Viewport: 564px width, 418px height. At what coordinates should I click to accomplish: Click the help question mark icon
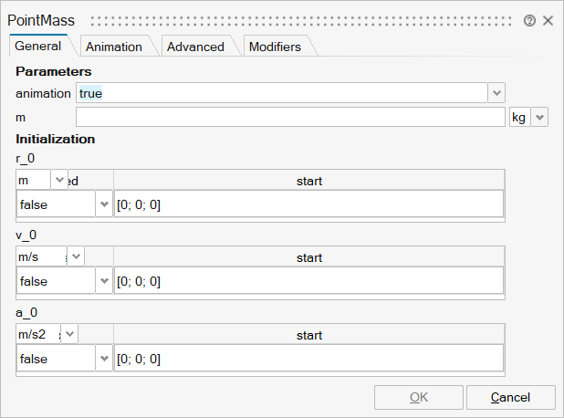(529, 20)
